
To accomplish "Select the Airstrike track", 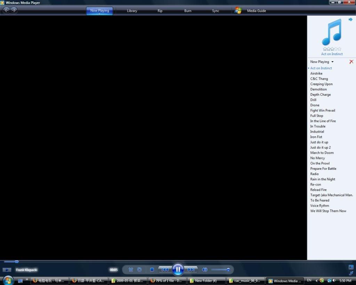I will pos(316,73).
